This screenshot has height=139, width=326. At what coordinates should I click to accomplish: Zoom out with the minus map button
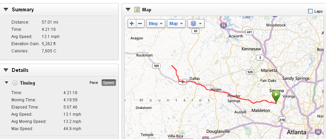[x=140, y=24]
